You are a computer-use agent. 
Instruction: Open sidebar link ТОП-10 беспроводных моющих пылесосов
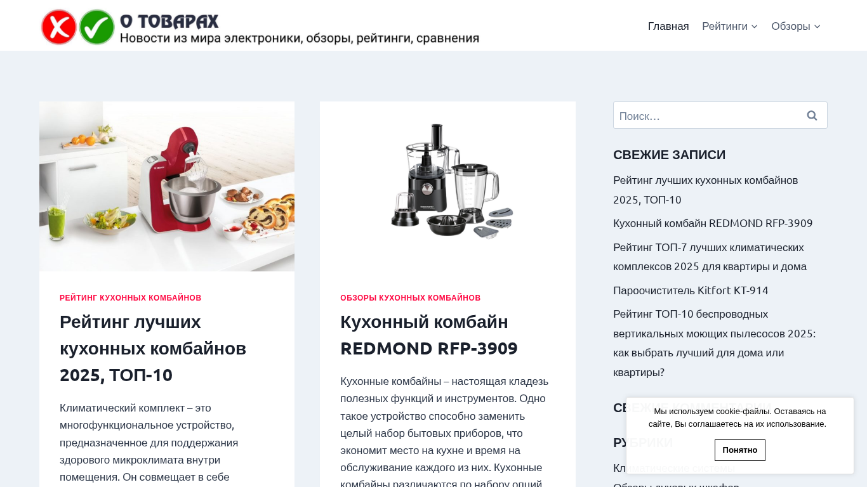coord(714,343)
